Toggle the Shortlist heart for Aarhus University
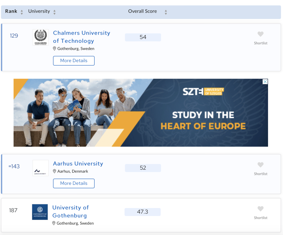This screenshot has height=235, width=283. 260,165
